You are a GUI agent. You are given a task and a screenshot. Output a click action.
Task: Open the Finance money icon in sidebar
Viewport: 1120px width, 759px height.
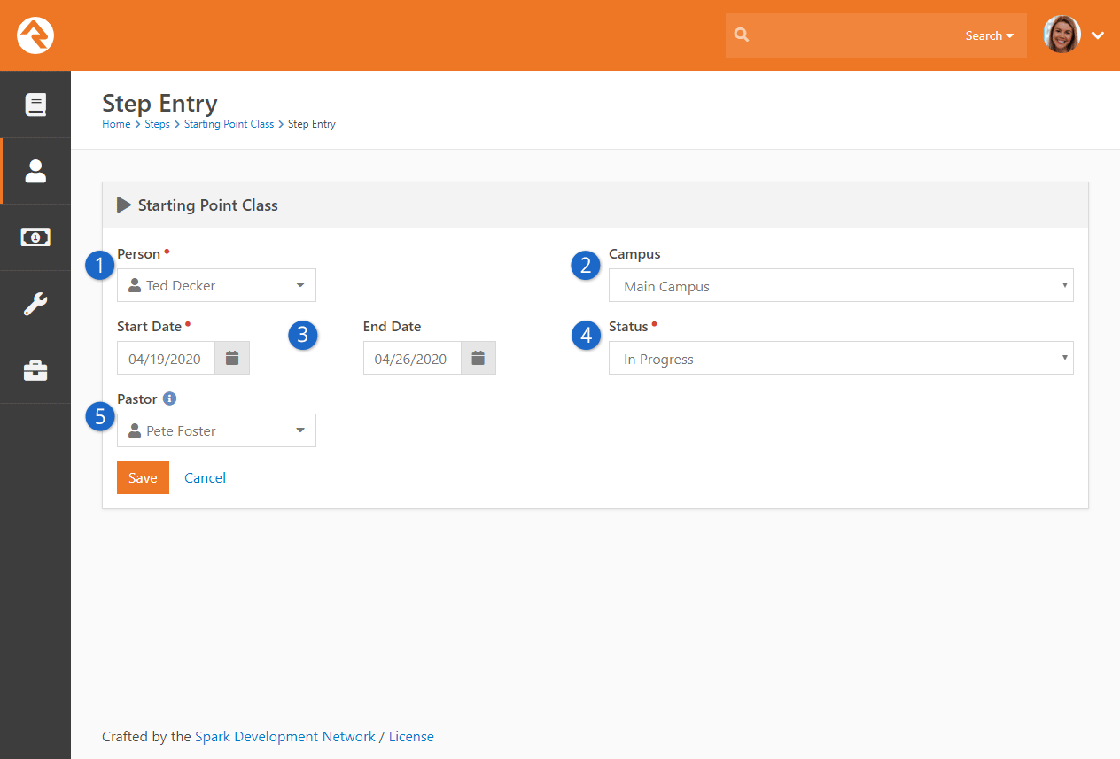[35, 237]
